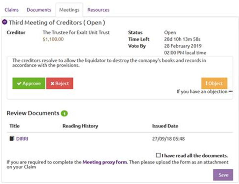This screenshot has height=184, width=239.
Task: Reject the creditors resolution
Action: [60, 83]
